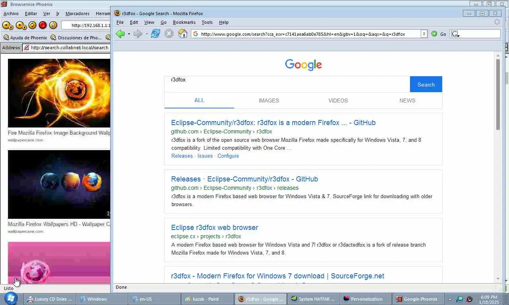Click the fire Firefox wallpaper thumbnail
The height and width of the screenshot is (305, 509).
click(59, 93)
